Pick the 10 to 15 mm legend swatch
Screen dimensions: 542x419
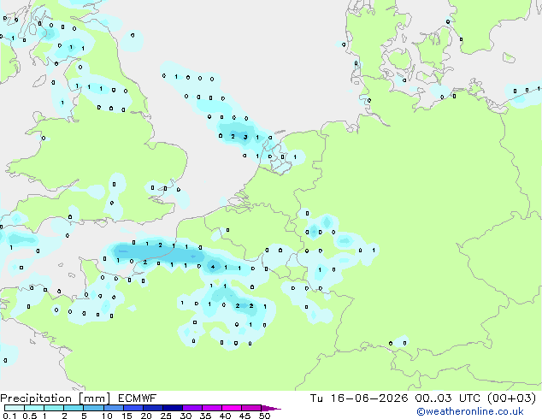(x=114, y=408)
